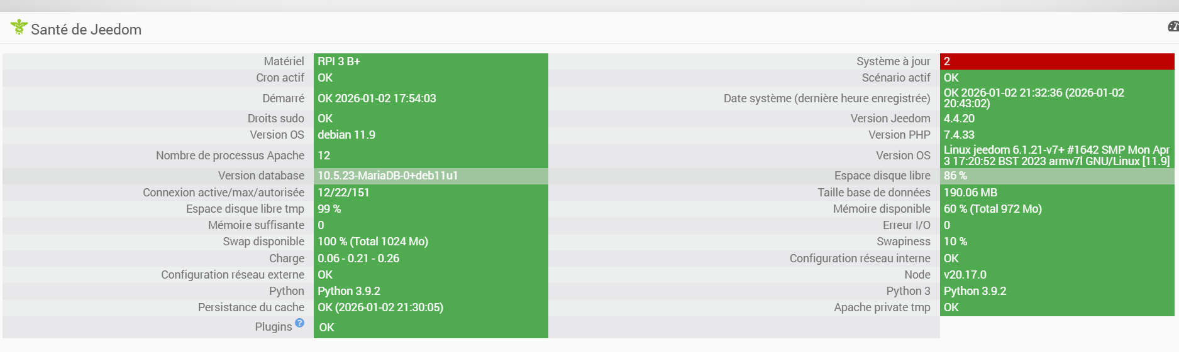1179x352 pixels.
Task: Click the Node v20.17.0 value
Action: (x=965, y=275)
